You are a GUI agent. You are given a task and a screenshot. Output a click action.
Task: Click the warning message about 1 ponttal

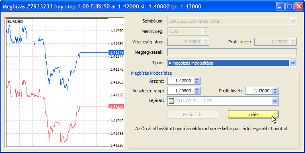(212, 129)
